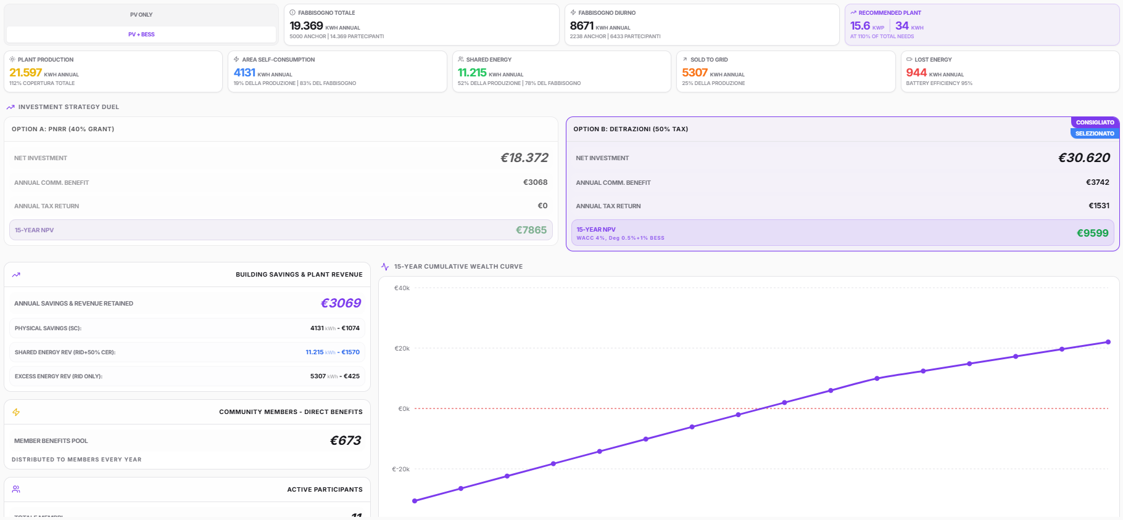Click the Physical Savings (SC) row
Screen dimensions: 1123x520
coord(187,328)
